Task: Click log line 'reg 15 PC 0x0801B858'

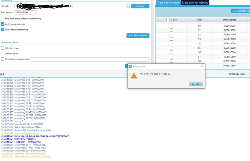Action: pyautogui.click(x=23, y=145)
